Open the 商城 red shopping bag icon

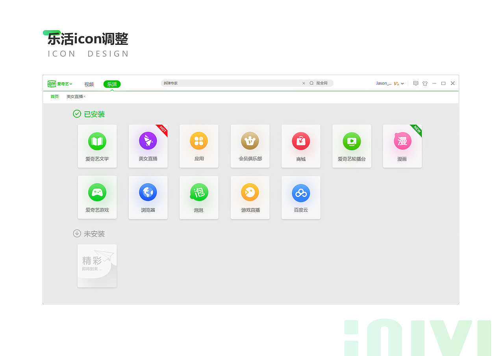coord(301,141)
